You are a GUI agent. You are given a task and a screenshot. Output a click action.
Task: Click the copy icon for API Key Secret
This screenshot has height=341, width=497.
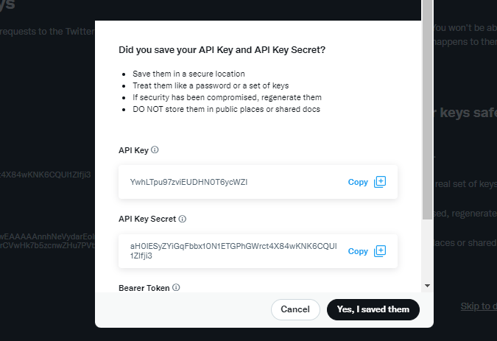coord(380,251)
